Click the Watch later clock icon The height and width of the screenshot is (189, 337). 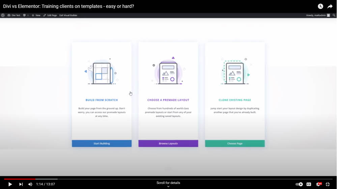tap(320, 6)
